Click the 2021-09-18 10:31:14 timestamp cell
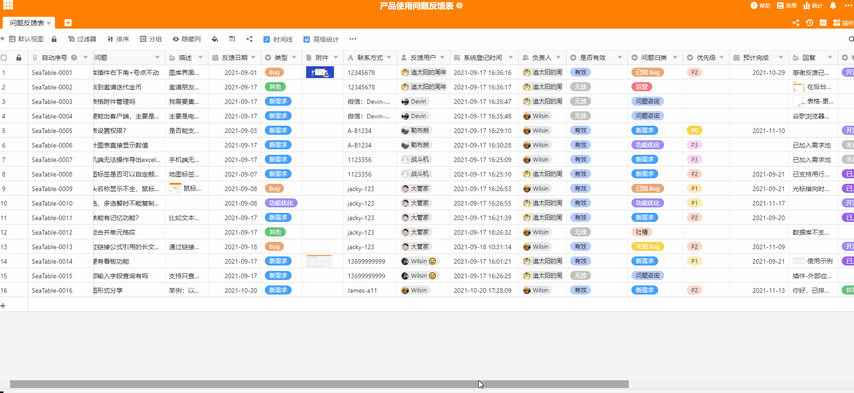The height and width of the screenshot is (393, 854). point(484,246)
